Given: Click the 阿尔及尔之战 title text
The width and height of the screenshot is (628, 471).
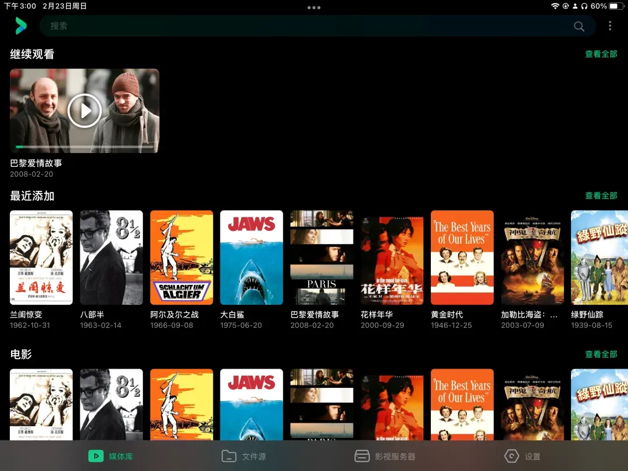Looking at the screenshot, I should [174, 315].
